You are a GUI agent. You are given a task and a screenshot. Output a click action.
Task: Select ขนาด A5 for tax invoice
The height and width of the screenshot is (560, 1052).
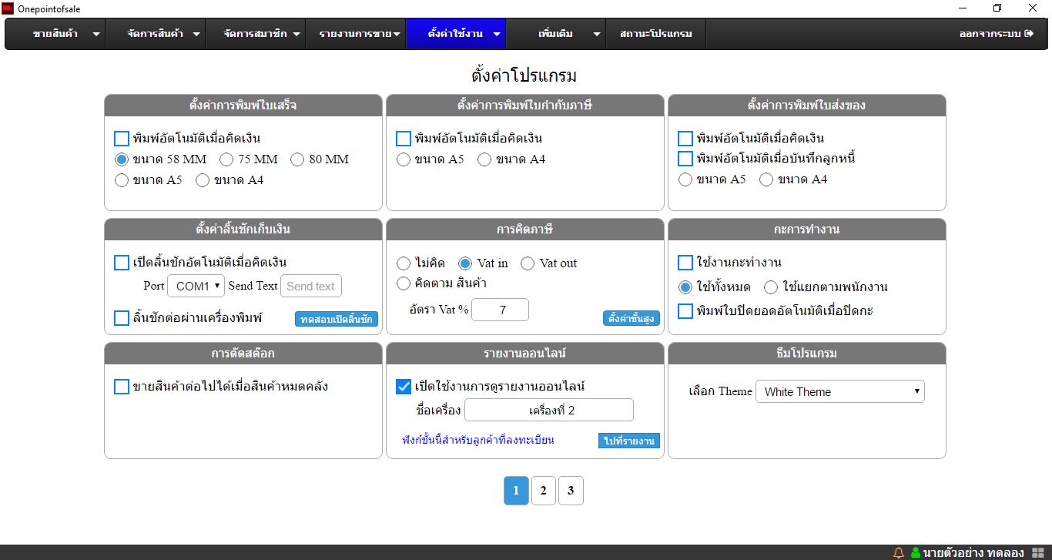tap(404, 159)
